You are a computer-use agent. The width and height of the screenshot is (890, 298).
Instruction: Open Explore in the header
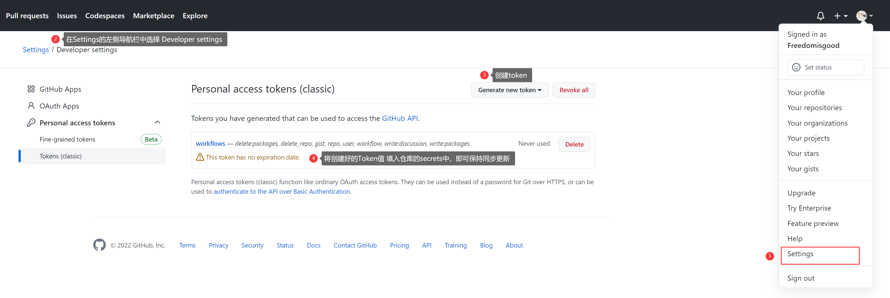pyautogui.click(x=195, y=16)
